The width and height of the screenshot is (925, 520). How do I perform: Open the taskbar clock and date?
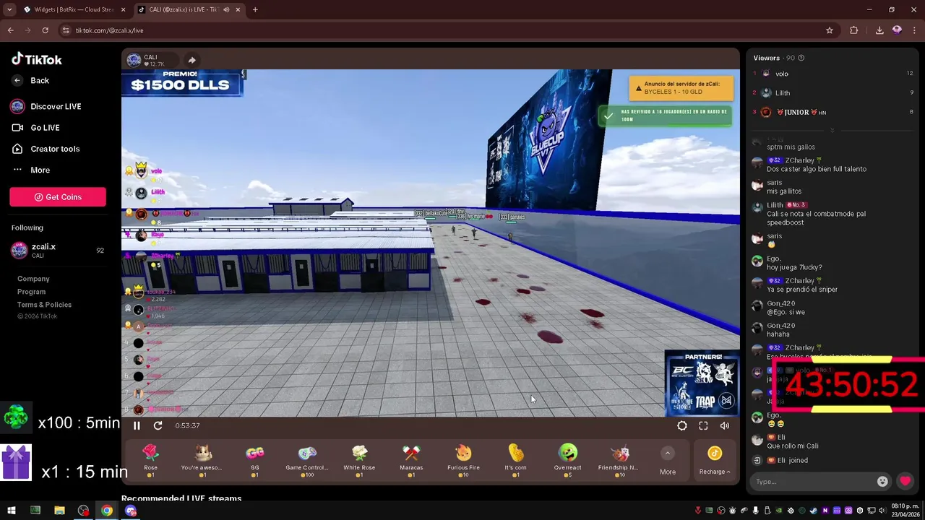pos(905,510)
